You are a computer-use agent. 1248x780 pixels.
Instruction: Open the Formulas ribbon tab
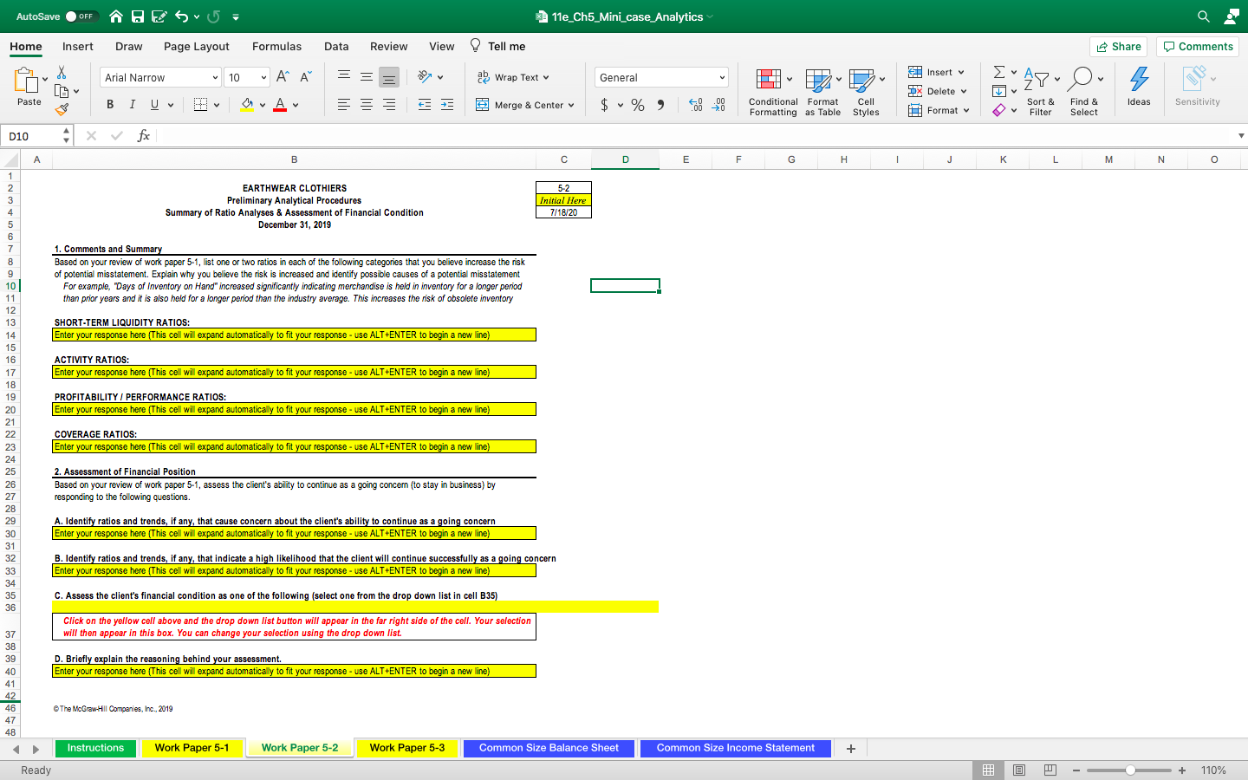pyautogui.click(x=277, y=47)
